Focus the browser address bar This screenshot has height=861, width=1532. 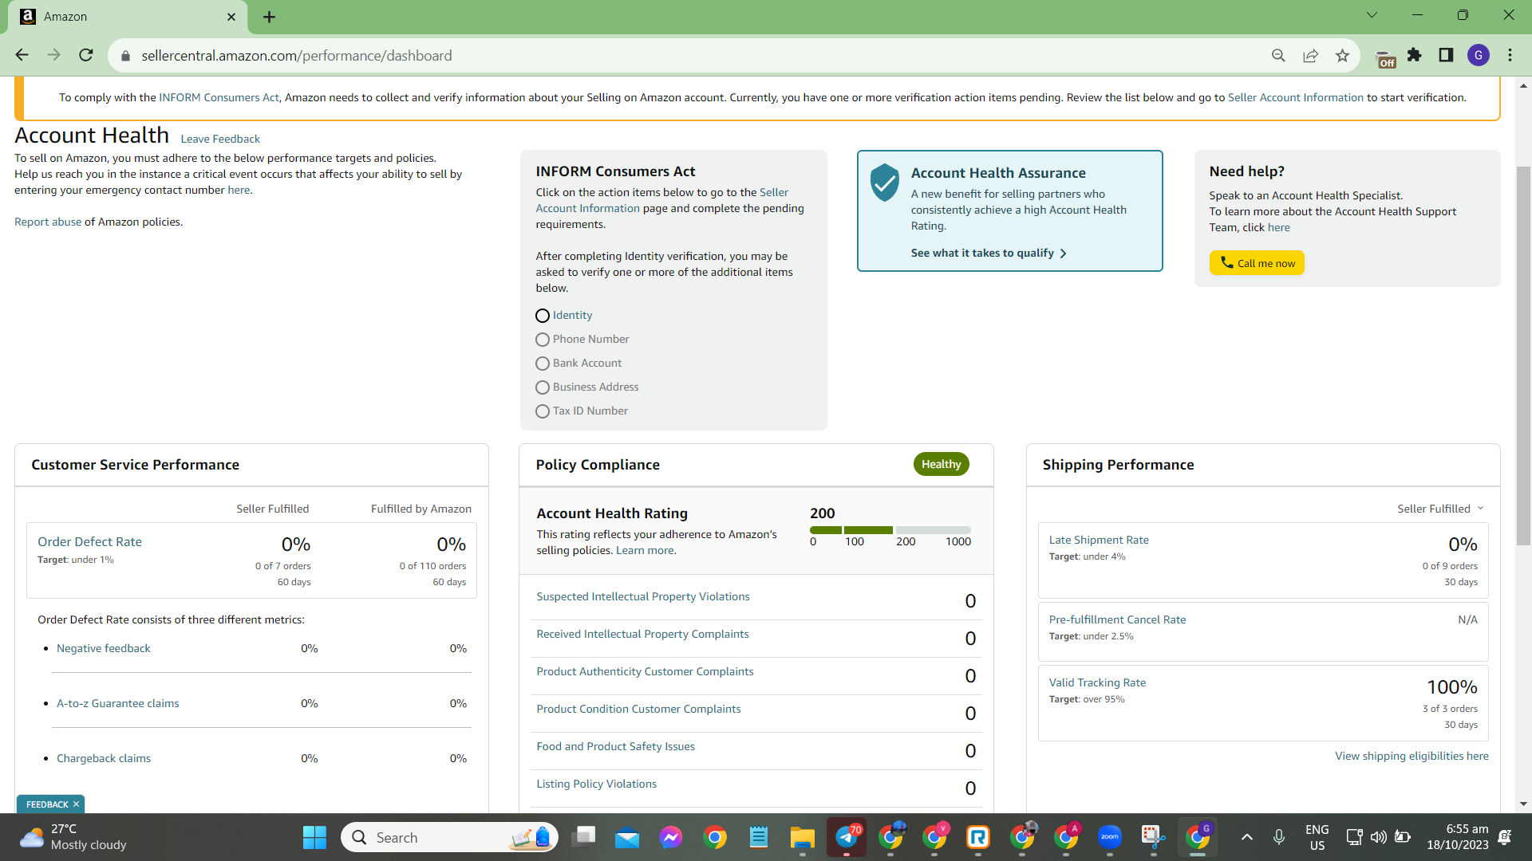pos(694,56)
